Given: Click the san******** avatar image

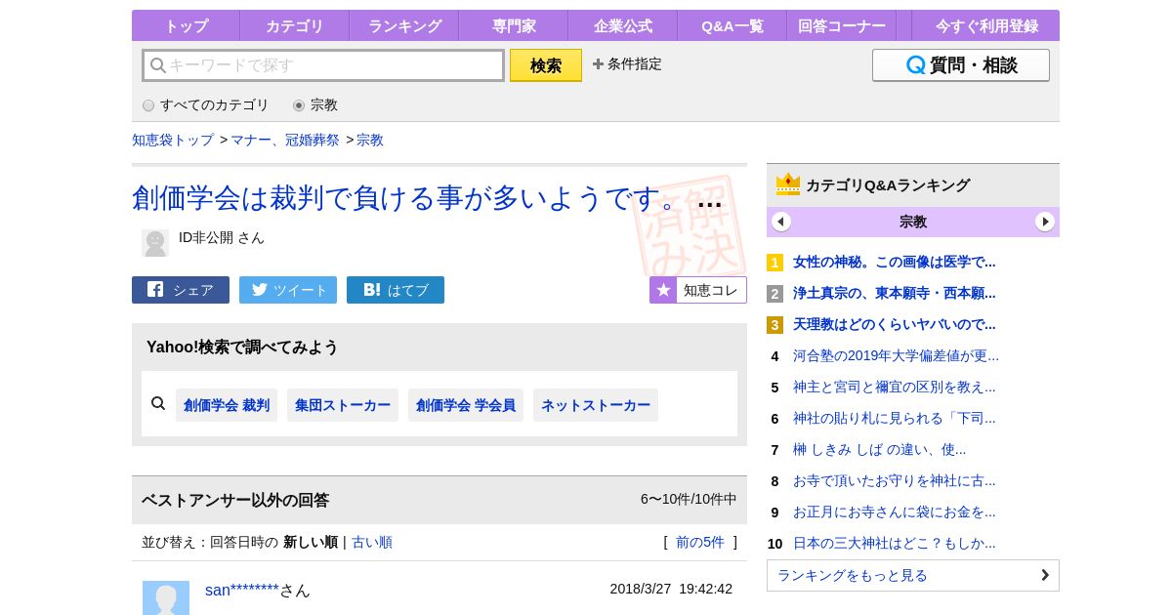Looking at the screenshot, I should tap(166, 597).
